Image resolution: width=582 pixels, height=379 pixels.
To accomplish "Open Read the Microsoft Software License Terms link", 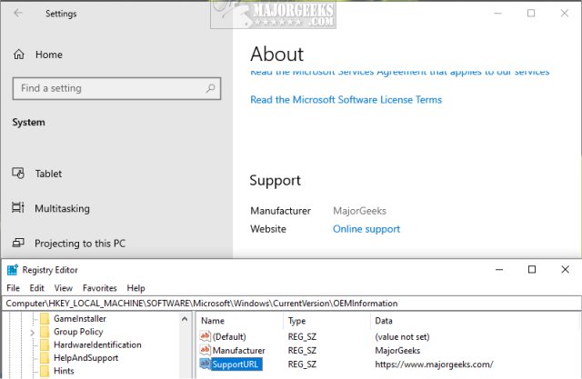I will pyautogui.click(x=346, y=100).
